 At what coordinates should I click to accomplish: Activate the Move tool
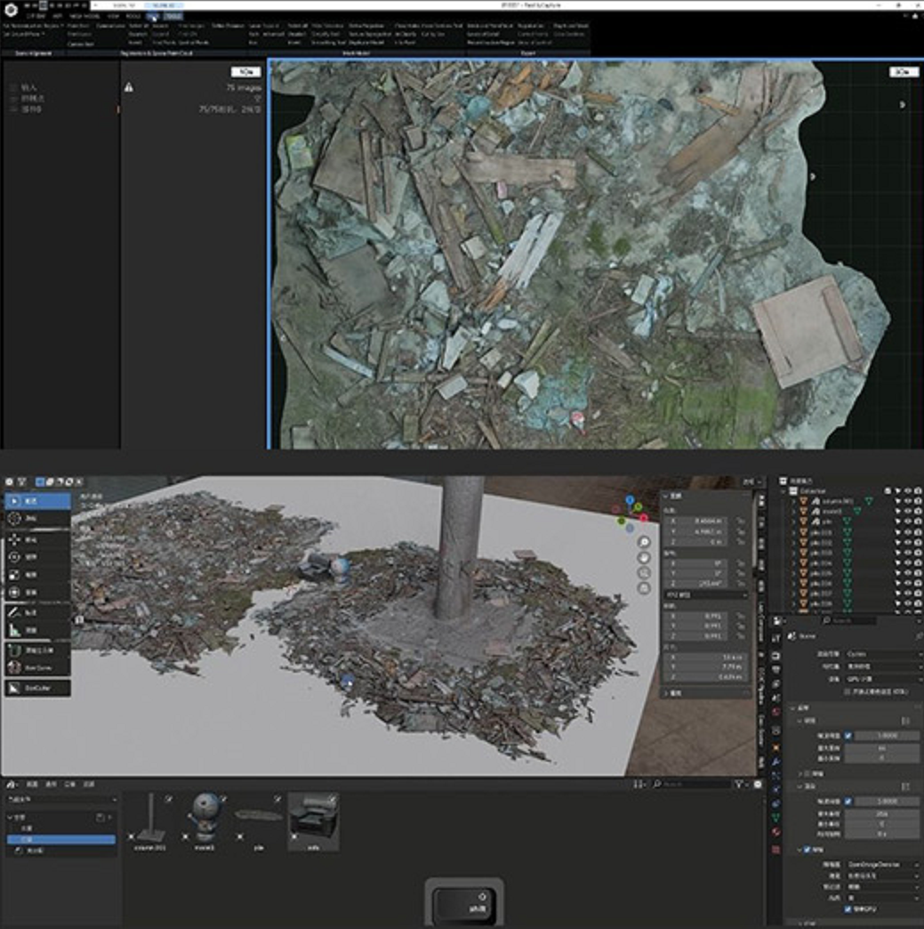point(16,539)
